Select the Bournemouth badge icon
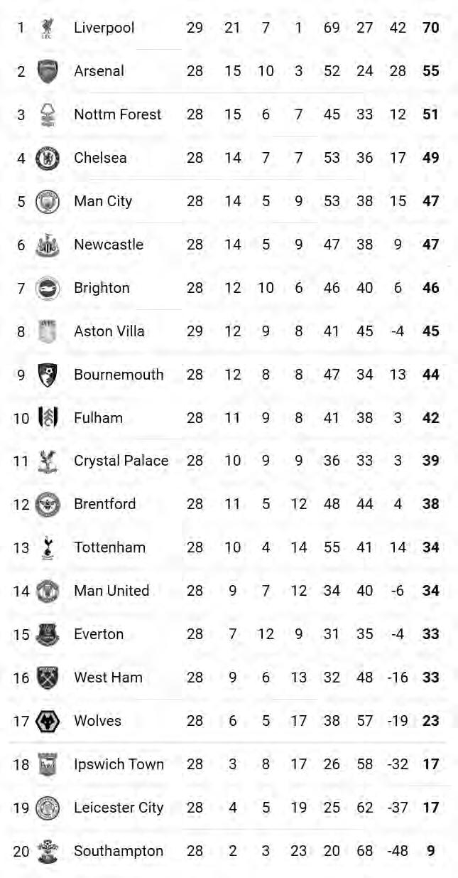 (x=48, y=375)
